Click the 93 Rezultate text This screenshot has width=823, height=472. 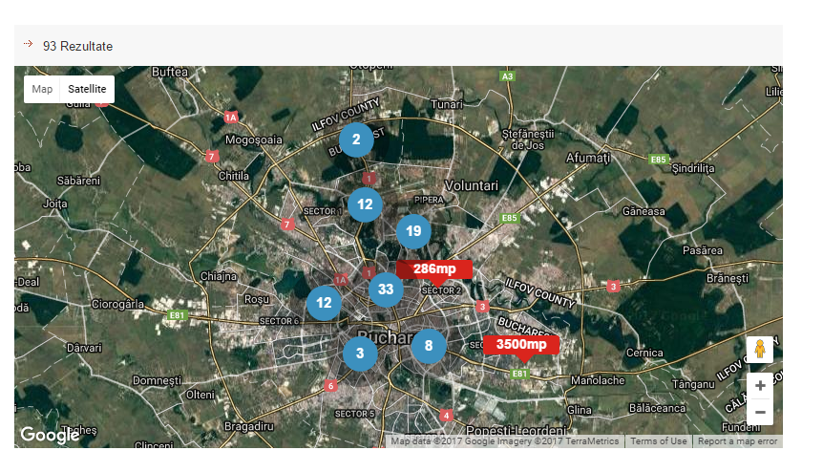(77, 46)
